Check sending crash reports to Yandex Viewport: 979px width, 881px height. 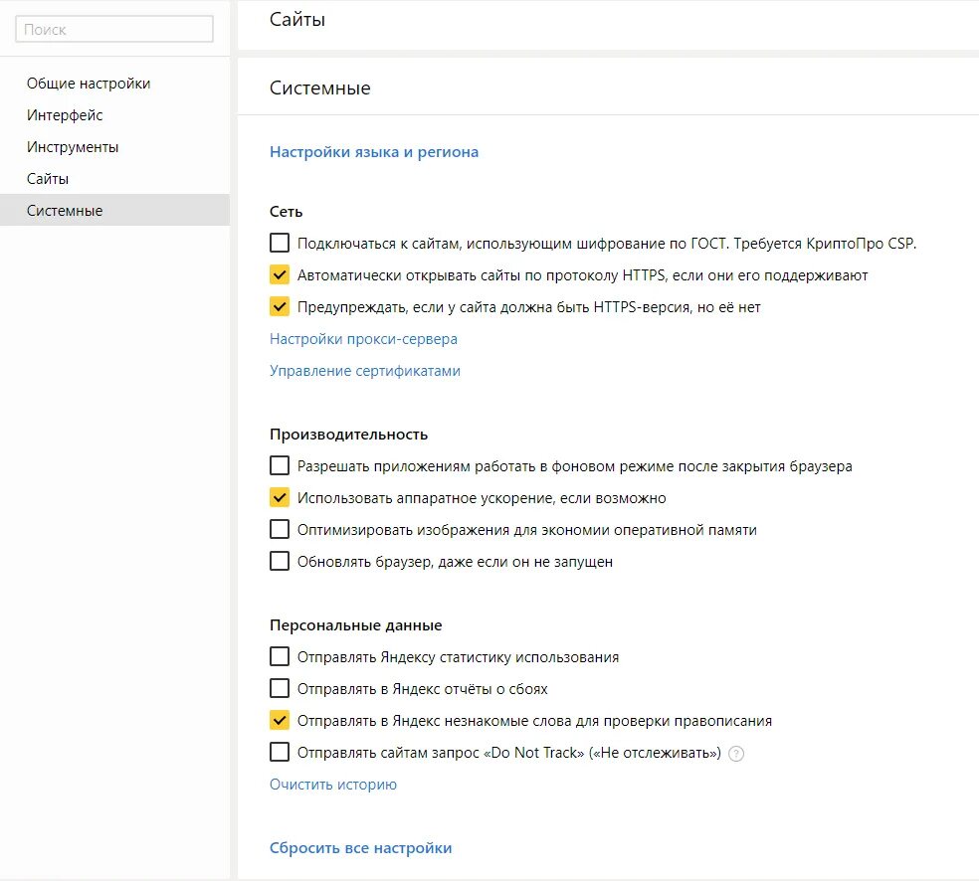pos(280,689)
